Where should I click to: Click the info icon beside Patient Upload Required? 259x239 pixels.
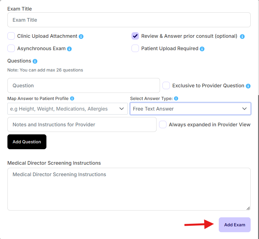coord(202,49)
